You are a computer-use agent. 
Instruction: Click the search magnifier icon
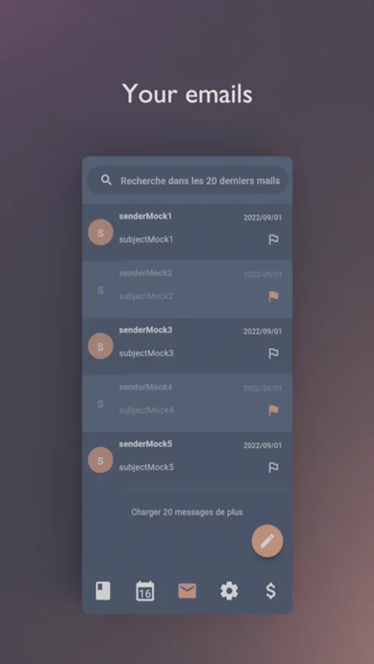(x=106, y=181)
